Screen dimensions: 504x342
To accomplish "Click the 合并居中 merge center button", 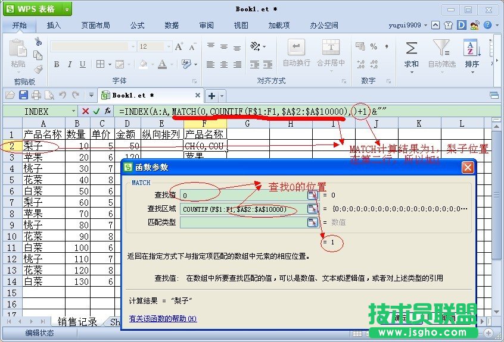I will 331,54.
